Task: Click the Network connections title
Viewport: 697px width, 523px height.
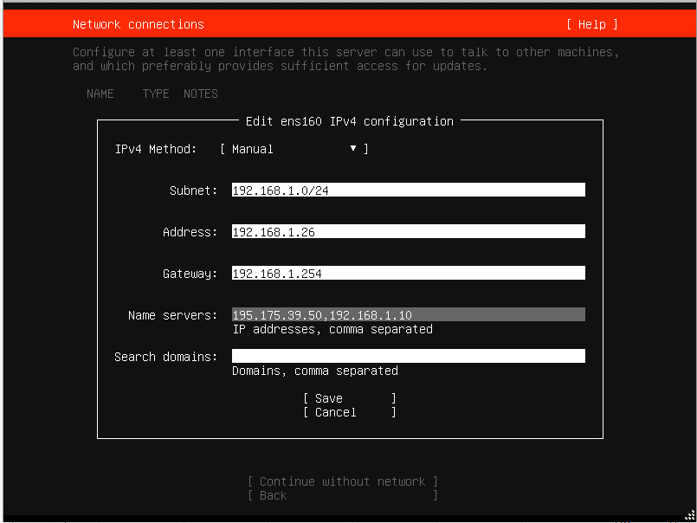Action: coord(139,24)
